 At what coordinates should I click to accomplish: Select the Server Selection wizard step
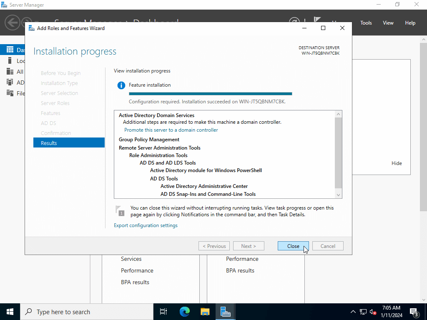point(59,93)
